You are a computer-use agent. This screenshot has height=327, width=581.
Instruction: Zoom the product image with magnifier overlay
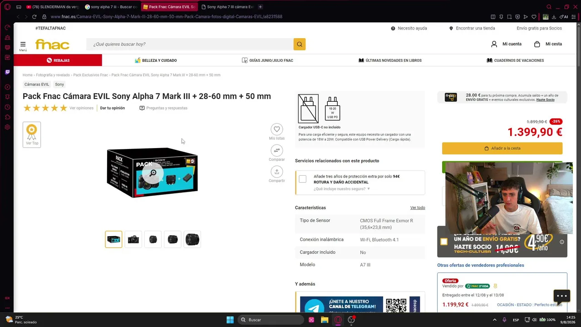tap(153, 173)
